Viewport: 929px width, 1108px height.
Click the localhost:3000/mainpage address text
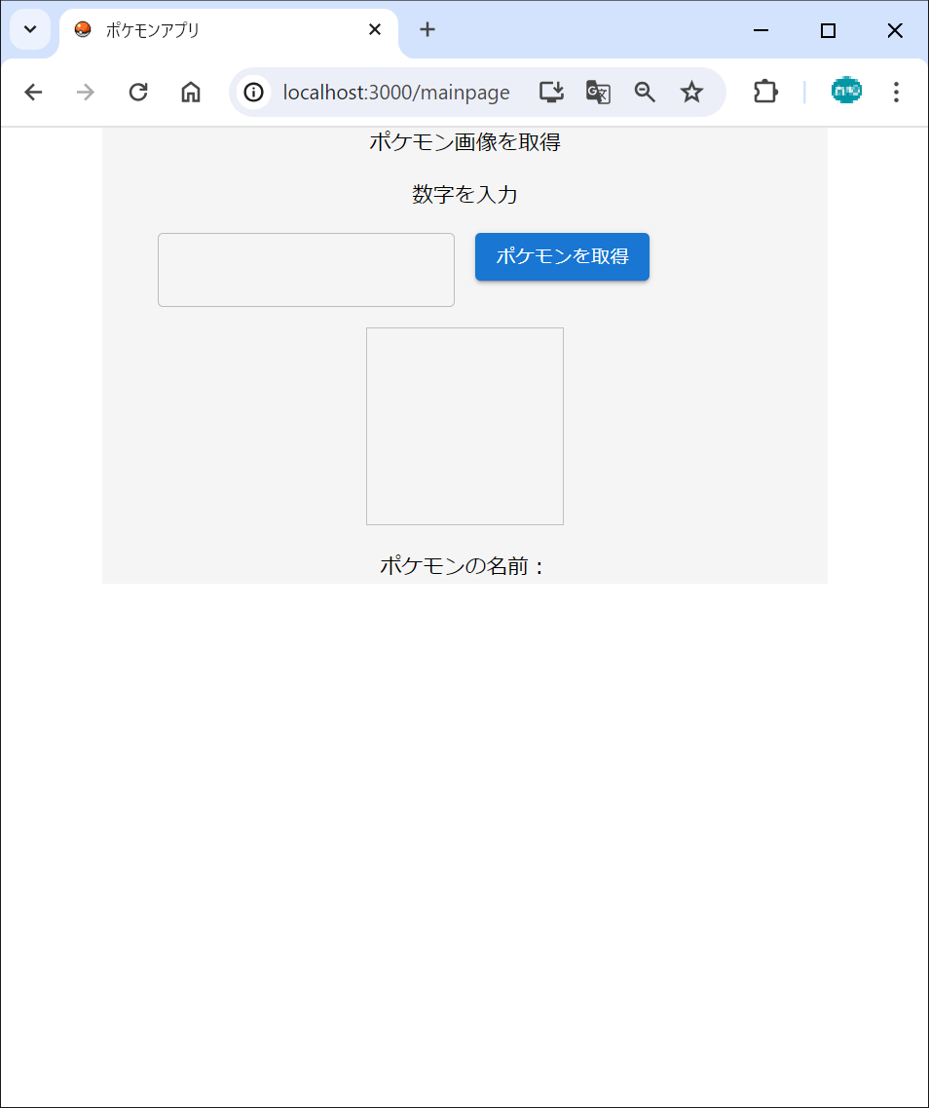[396, 93]
